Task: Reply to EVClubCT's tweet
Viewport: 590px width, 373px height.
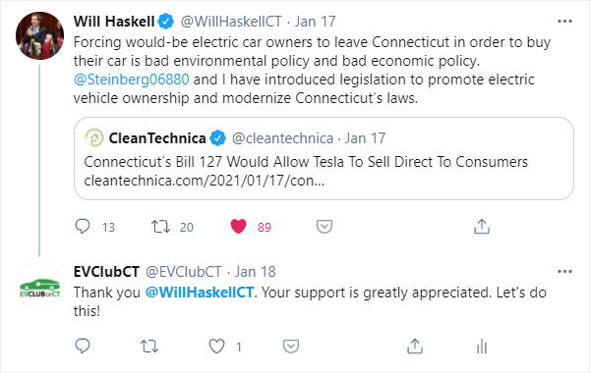Action: (x=83, y=346)
